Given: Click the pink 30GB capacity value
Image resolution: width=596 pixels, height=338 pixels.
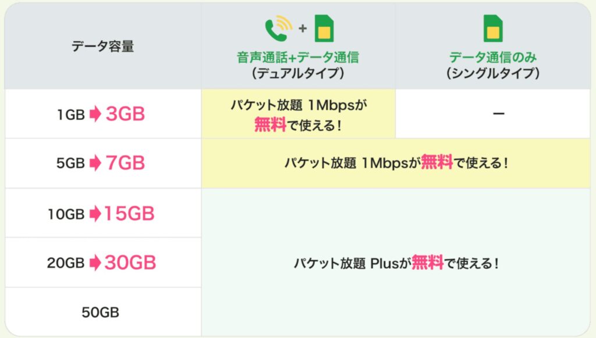Looking at the screenshot, I should coord(130,263).
